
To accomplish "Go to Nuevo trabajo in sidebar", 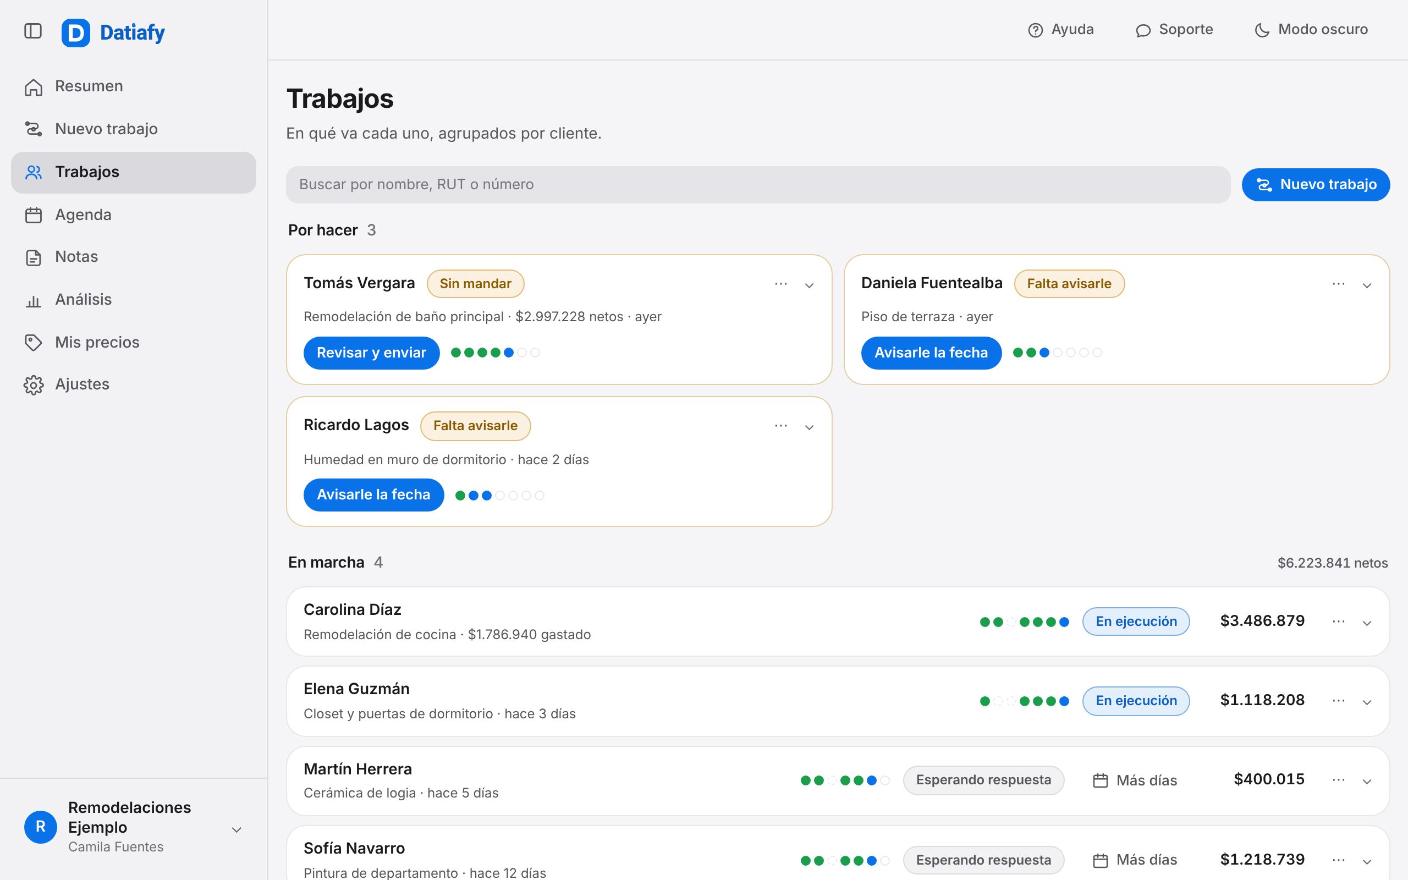I will tap(133, 129).
